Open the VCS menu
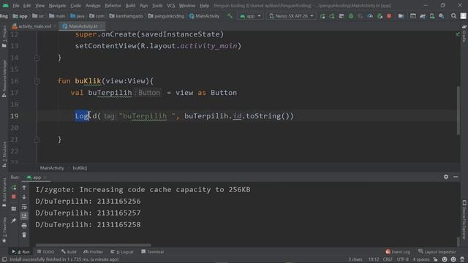The width and height of the screenshot is (468, 263). [x=170, y=6]
